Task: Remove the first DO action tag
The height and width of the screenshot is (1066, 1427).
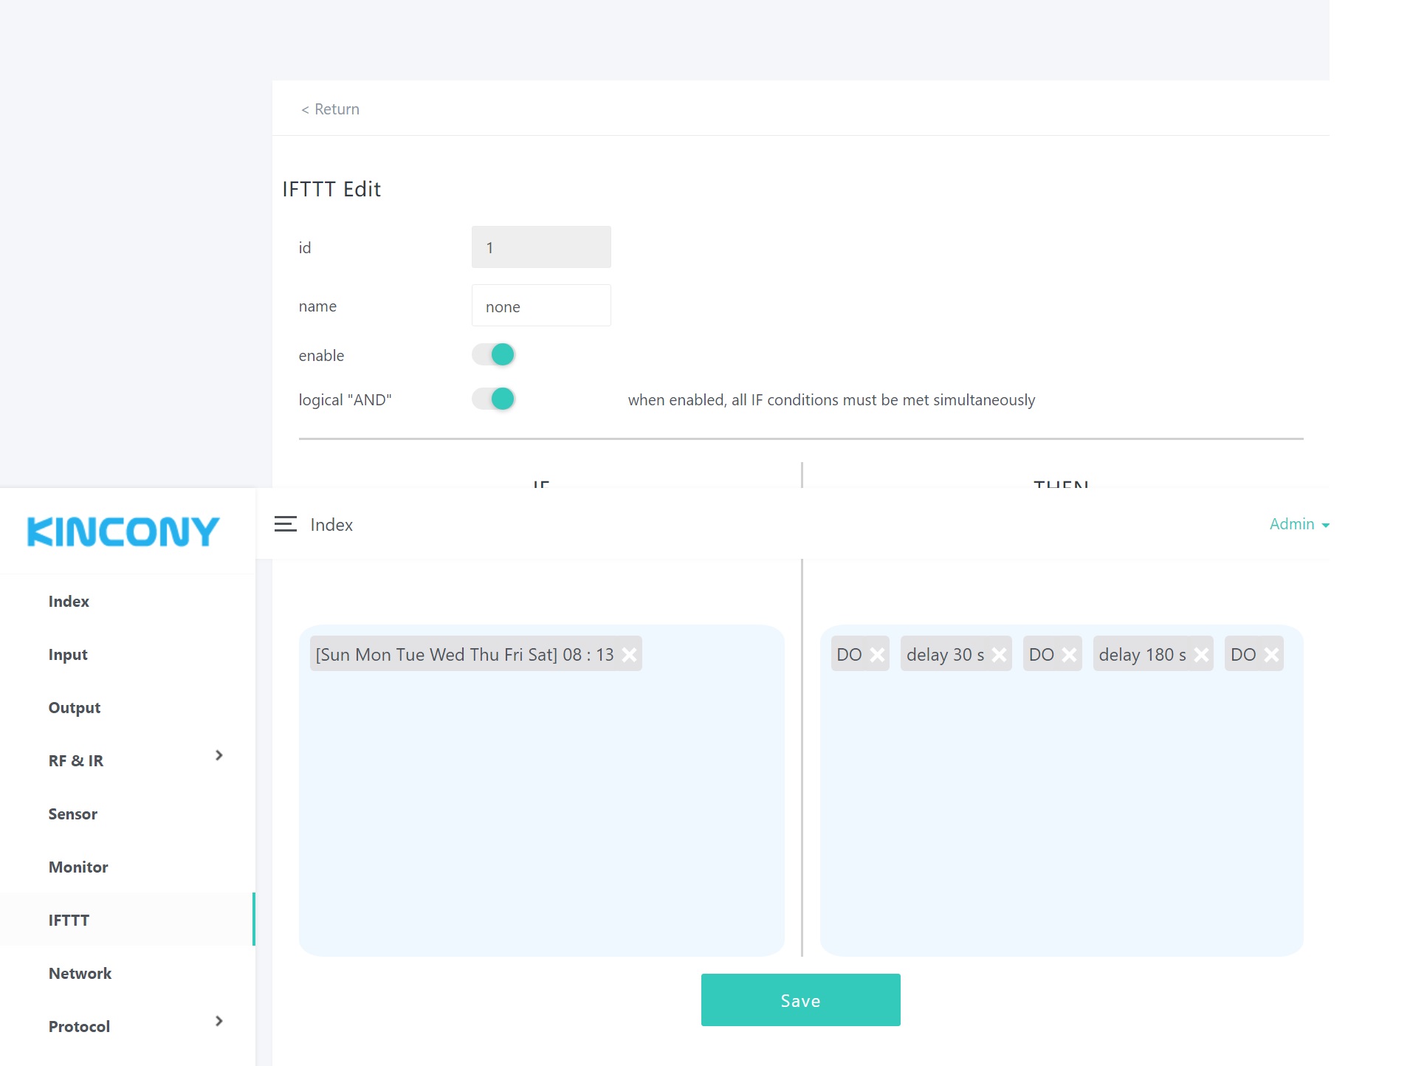Action: [x=877, y=655]
